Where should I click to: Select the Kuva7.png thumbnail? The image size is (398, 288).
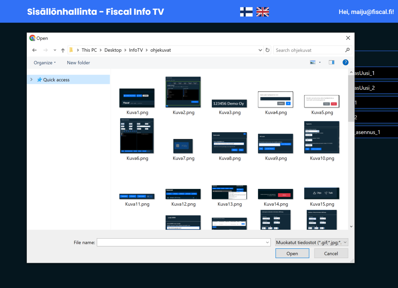(x=183, y=147)
